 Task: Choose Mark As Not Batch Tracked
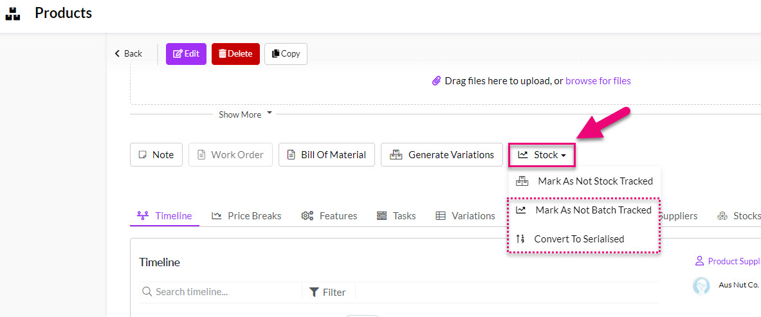click(x=583, y=210)
